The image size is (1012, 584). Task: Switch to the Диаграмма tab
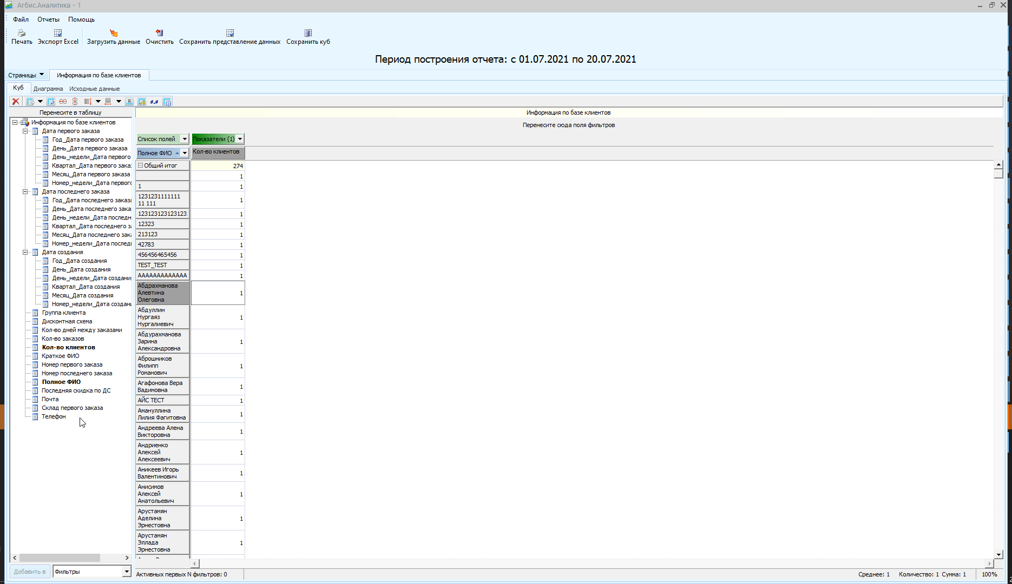point(48,89)
